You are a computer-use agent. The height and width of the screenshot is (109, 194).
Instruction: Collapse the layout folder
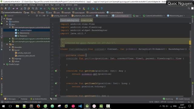(x=10, y=50)
